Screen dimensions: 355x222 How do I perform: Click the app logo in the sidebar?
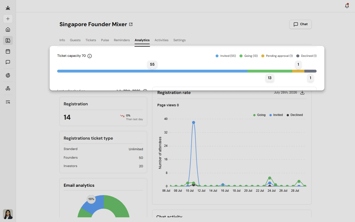[8, 8]
